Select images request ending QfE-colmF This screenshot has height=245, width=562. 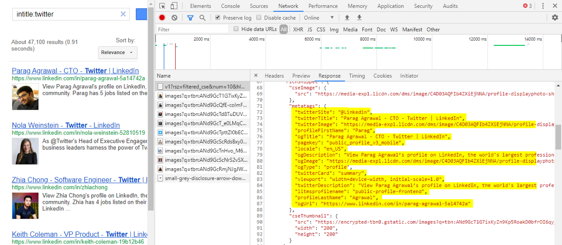(202, 105)
